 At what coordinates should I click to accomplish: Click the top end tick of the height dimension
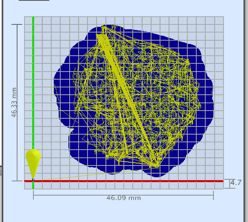(x=16, y=24)
